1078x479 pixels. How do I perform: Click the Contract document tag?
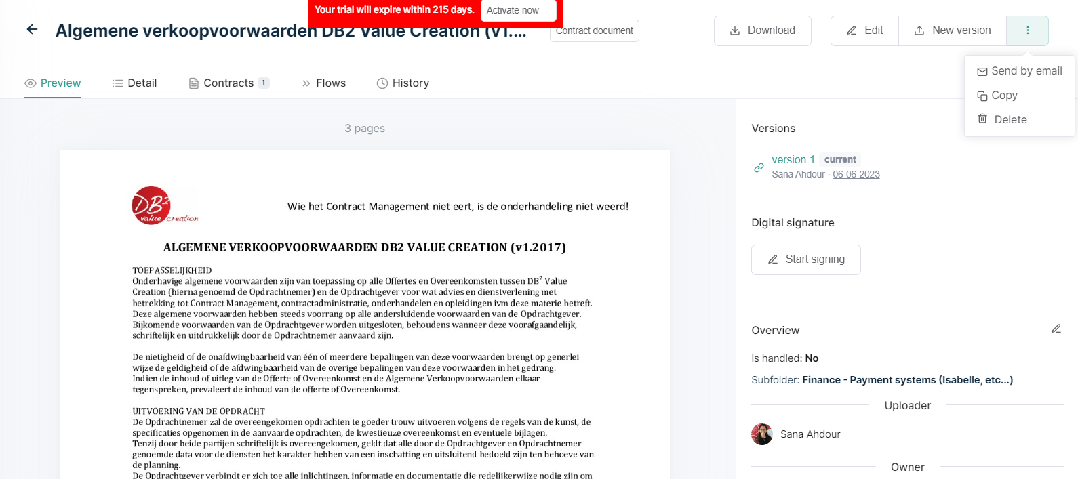click(x=595, y=30)
